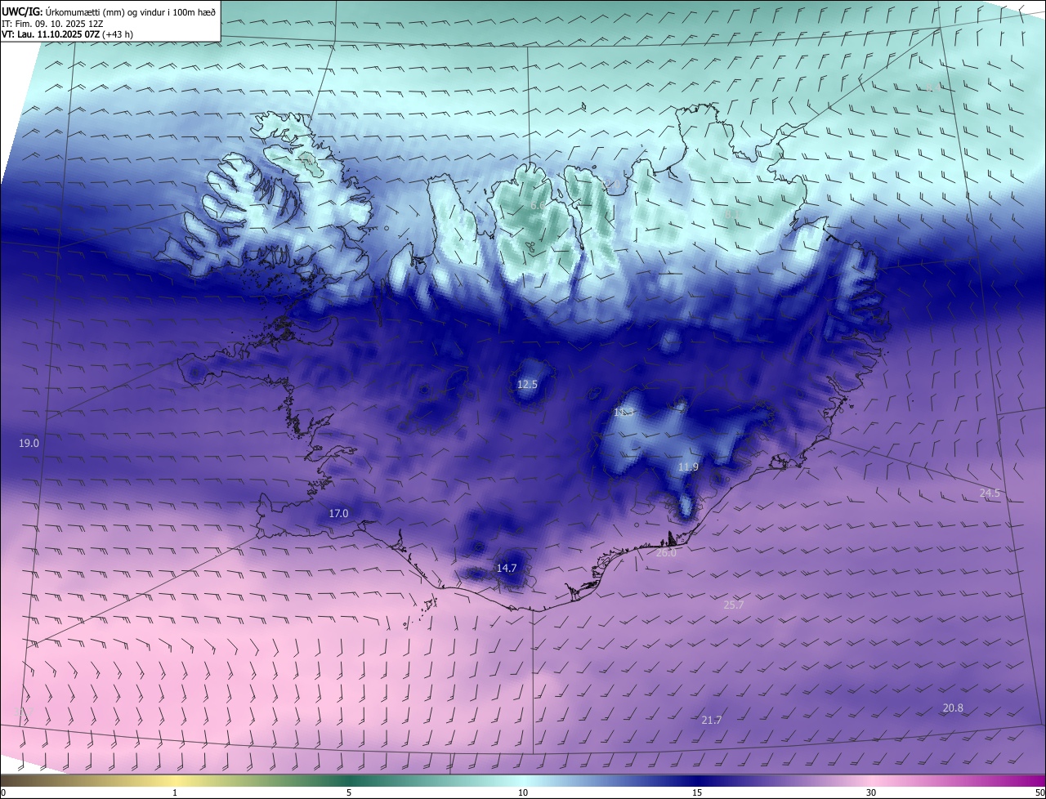Click the 17.0 value label
Image resolution: width=1046 pixels, height=799 pixels.
pyautogui.click(x=338, y=514)
